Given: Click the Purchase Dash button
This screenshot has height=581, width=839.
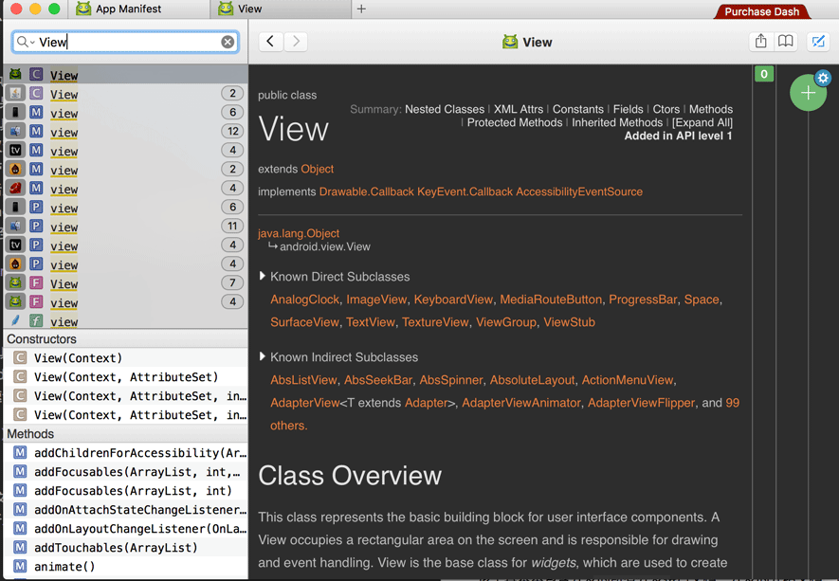Looking at the screenshot, I should pos(762,11).
